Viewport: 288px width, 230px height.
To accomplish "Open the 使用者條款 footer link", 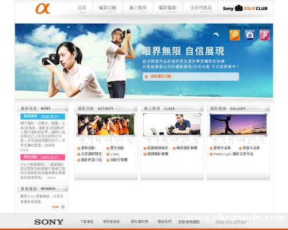I will [111, 222].
